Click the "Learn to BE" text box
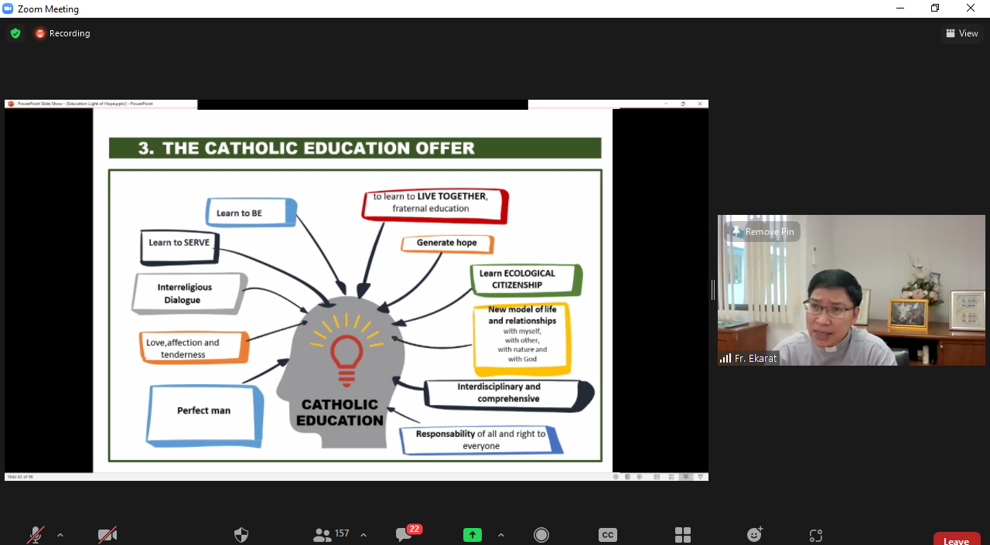990x545 pixels. click(x=251, y=213)
